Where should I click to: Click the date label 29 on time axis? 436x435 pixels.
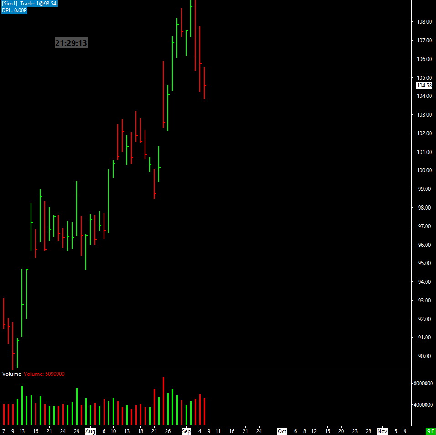tap(77, 431)
